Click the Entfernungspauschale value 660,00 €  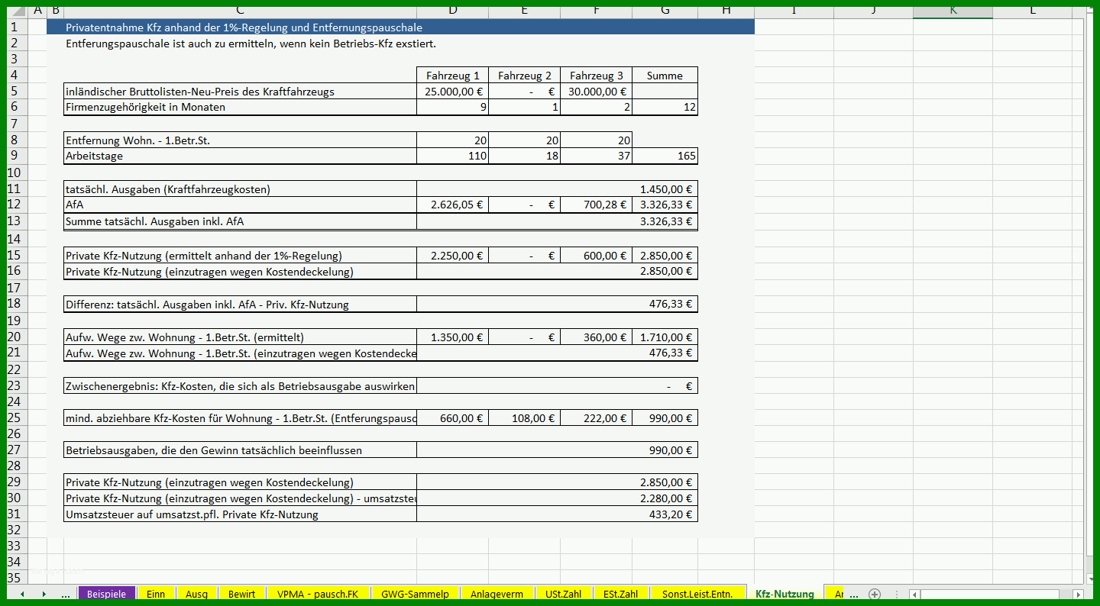(453, 417)
